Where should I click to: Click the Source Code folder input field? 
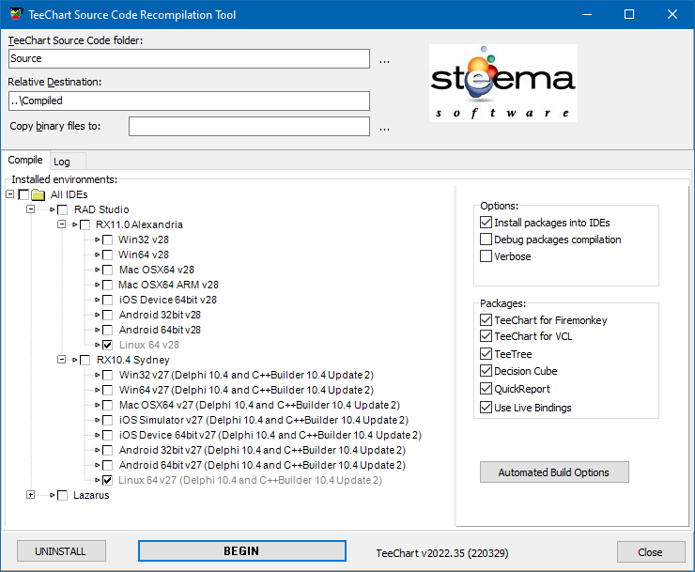(189, 59)
